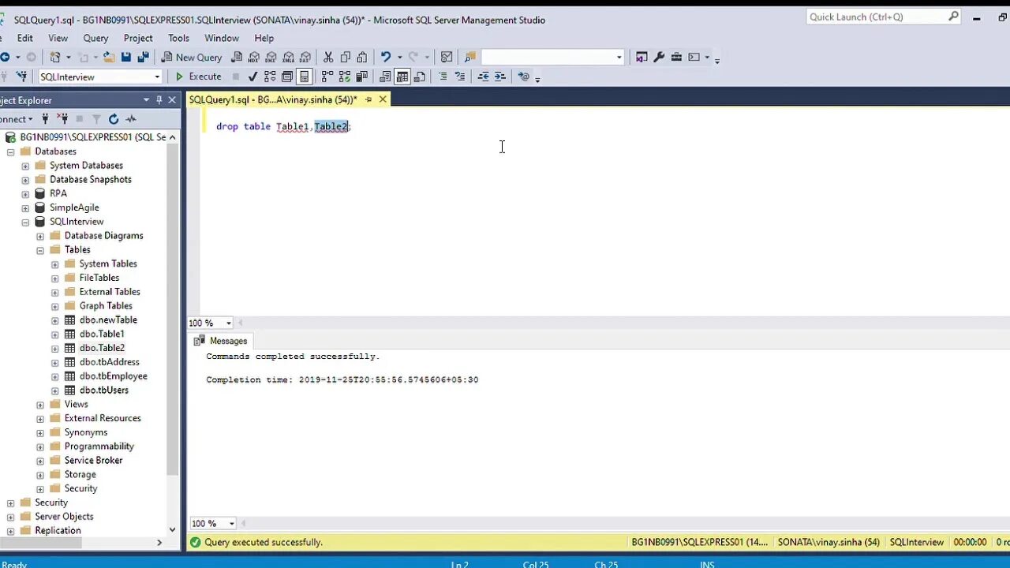The width and height of the screenshot is (1010, 568).
Task: Click the Database Engine Query icon
Action: coord(237,57)
